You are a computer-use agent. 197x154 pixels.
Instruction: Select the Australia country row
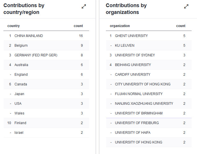pos(21,65)
